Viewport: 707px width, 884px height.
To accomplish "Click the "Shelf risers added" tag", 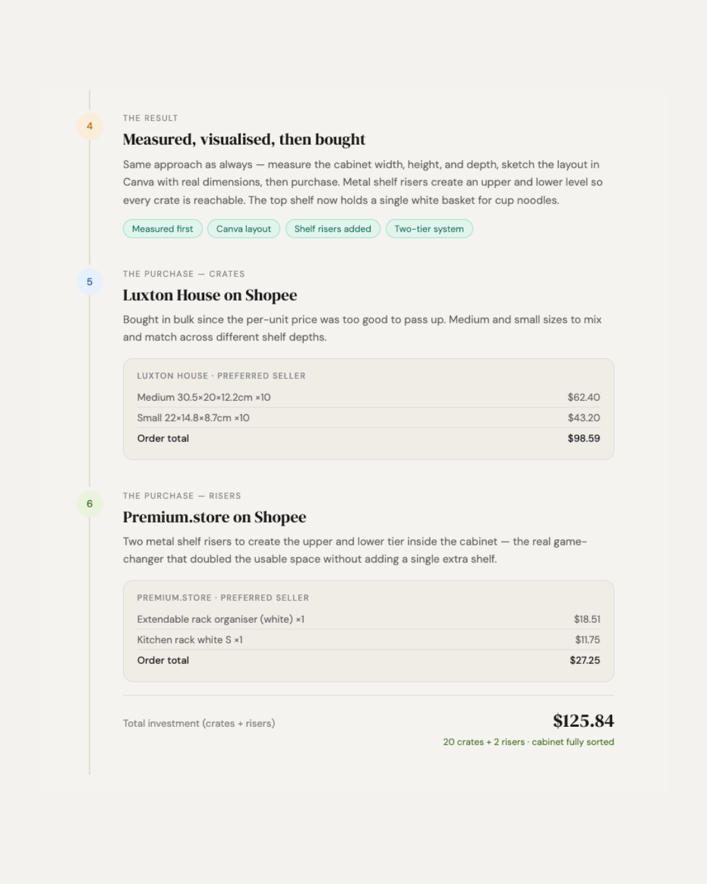I will pos(333,229).
